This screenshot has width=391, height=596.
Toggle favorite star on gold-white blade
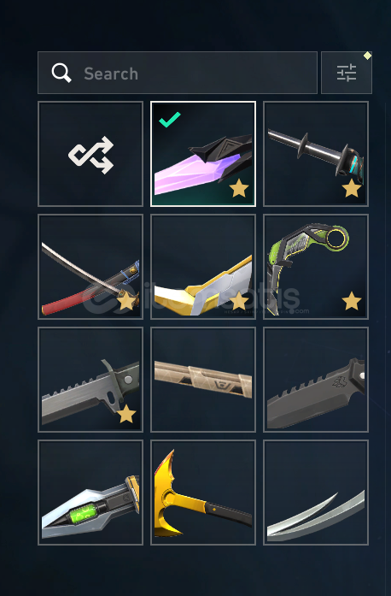pyautogui.click(x=239, y=301)
